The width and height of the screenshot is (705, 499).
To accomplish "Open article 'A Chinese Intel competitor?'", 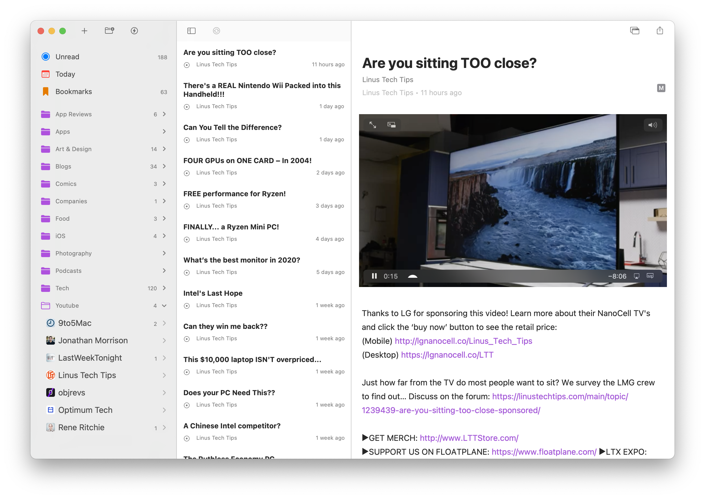I will point(264,432).
